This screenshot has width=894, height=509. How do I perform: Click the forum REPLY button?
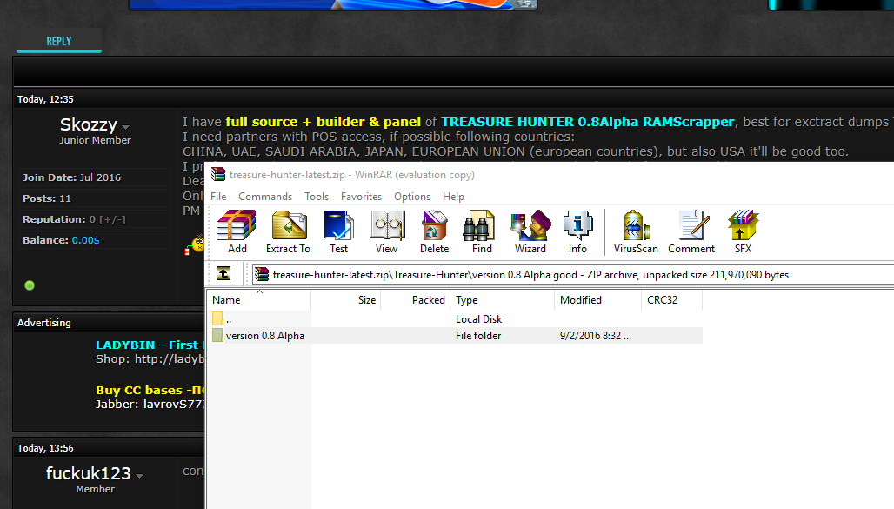tap(59, 41)
